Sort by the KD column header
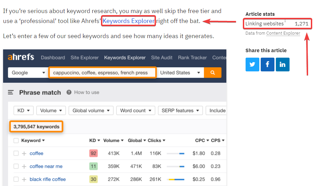Image resolution: width=316 pixels, height=186 pixels. 94,140
